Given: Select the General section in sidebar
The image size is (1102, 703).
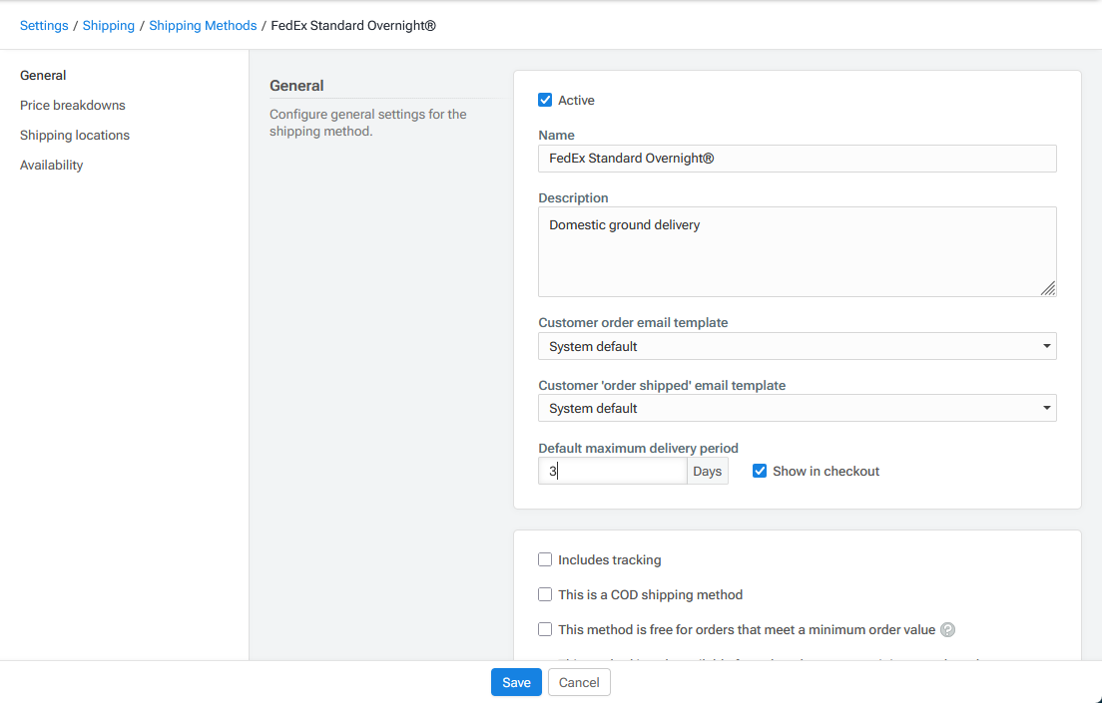Looking at the screenshot, I should pos(43,75).
